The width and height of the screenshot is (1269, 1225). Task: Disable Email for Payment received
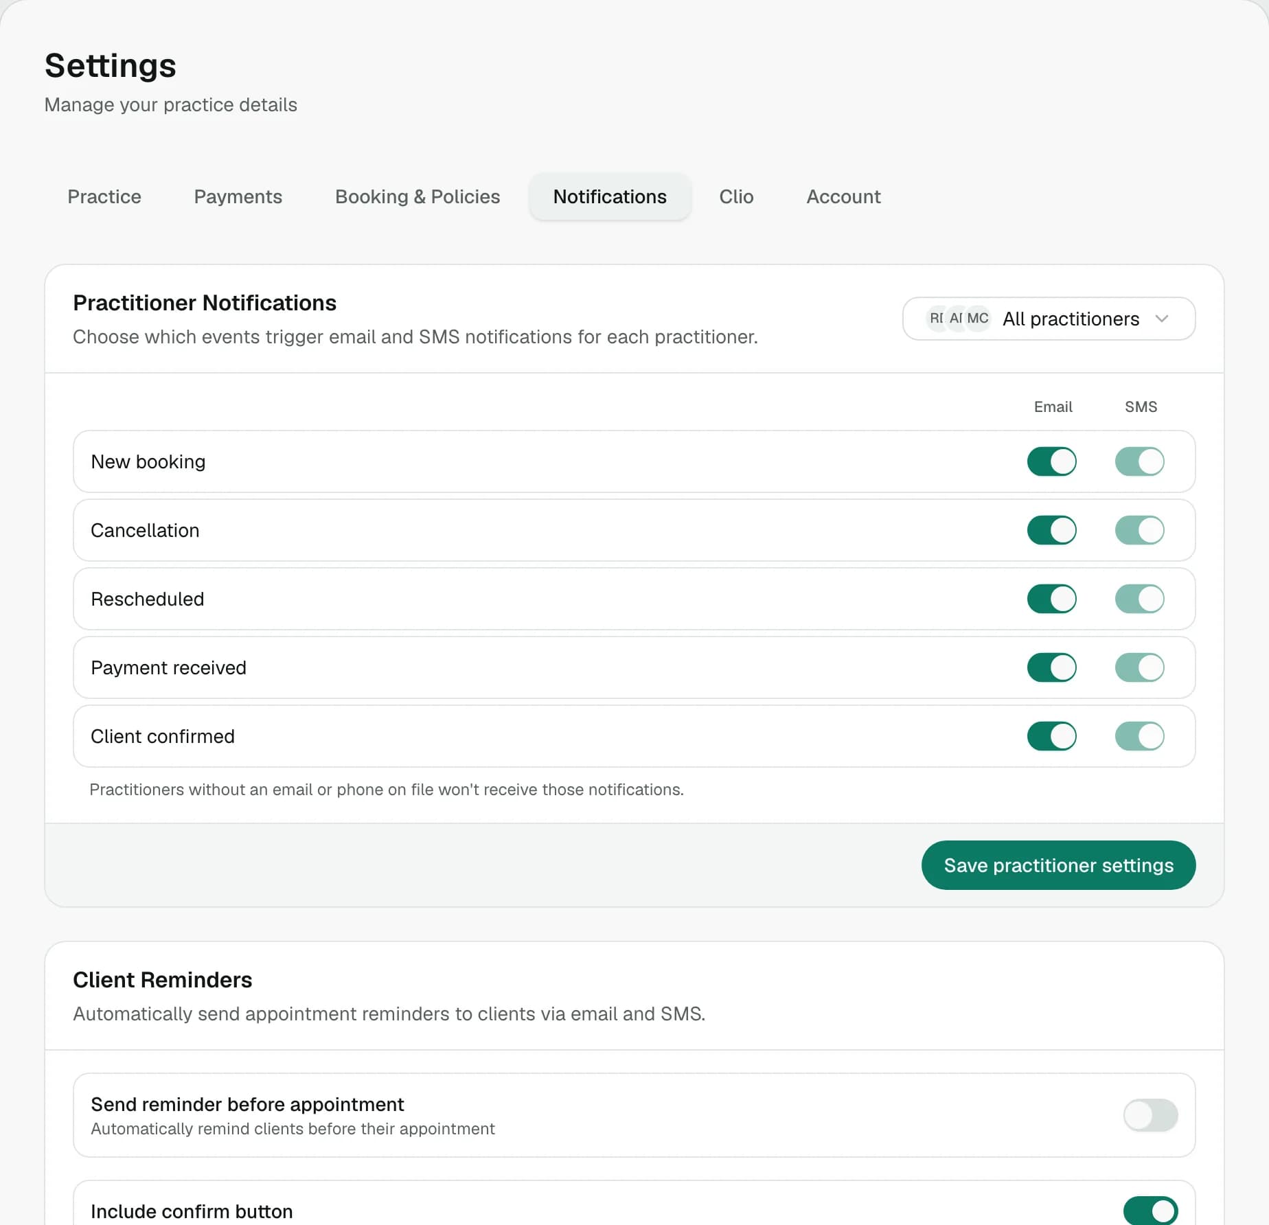point(1051,667)
